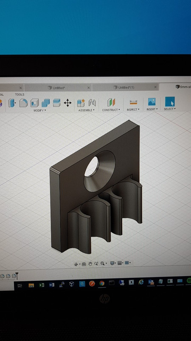Activate the Move/Copy tool
Image resolution: width=191 pixels, height=341 pixels.
(67, 103)
